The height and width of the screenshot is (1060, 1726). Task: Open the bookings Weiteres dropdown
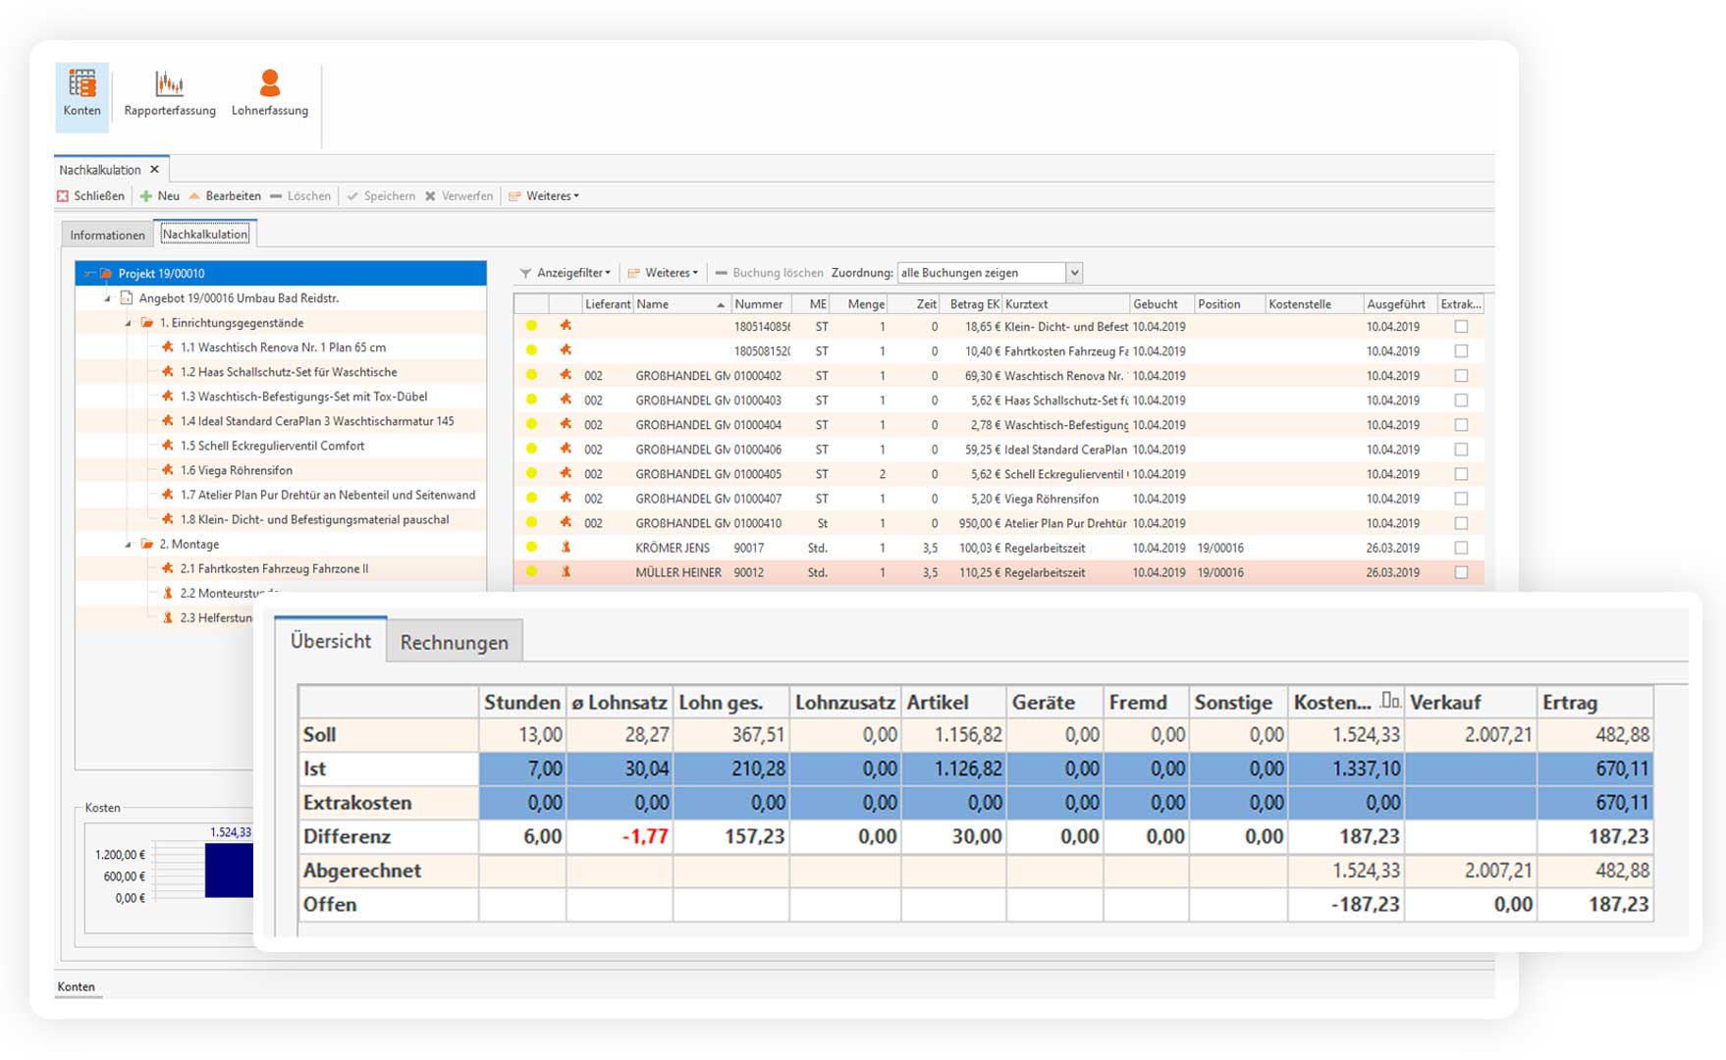663,273
